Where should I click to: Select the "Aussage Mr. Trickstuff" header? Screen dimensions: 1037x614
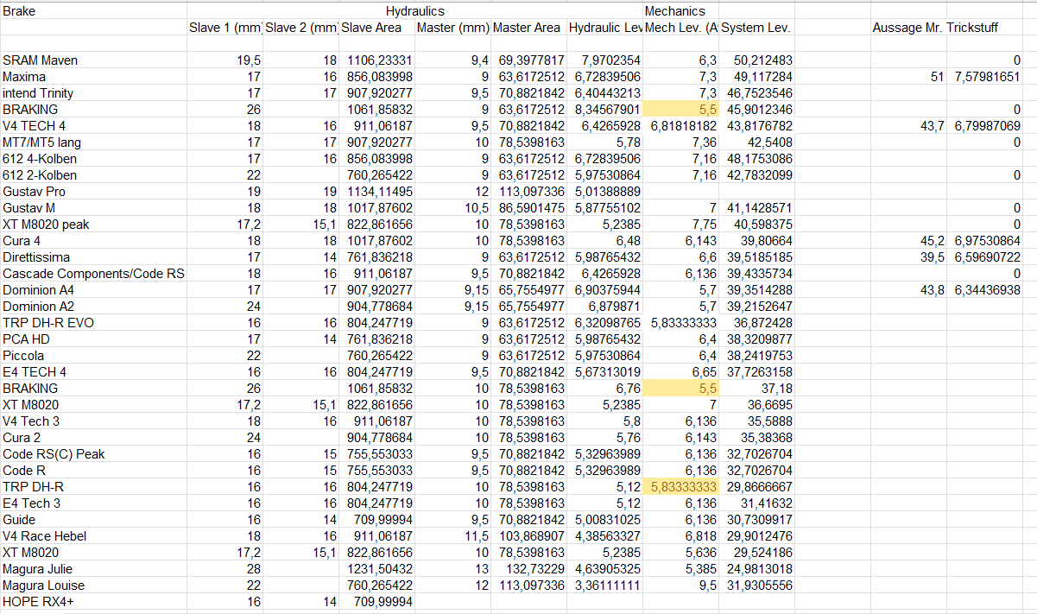[935, 28]
